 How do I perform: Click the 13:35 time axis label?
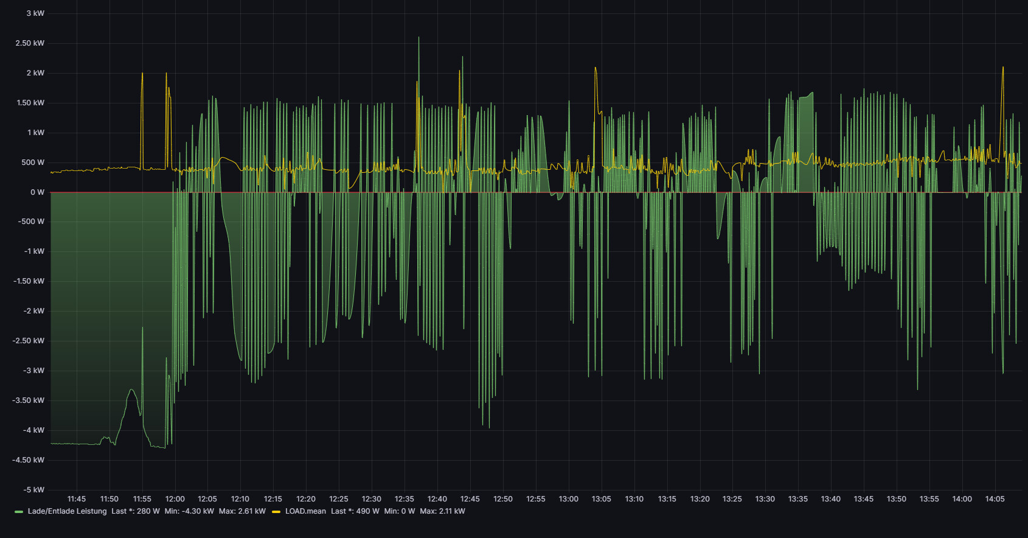click(798, 499)
